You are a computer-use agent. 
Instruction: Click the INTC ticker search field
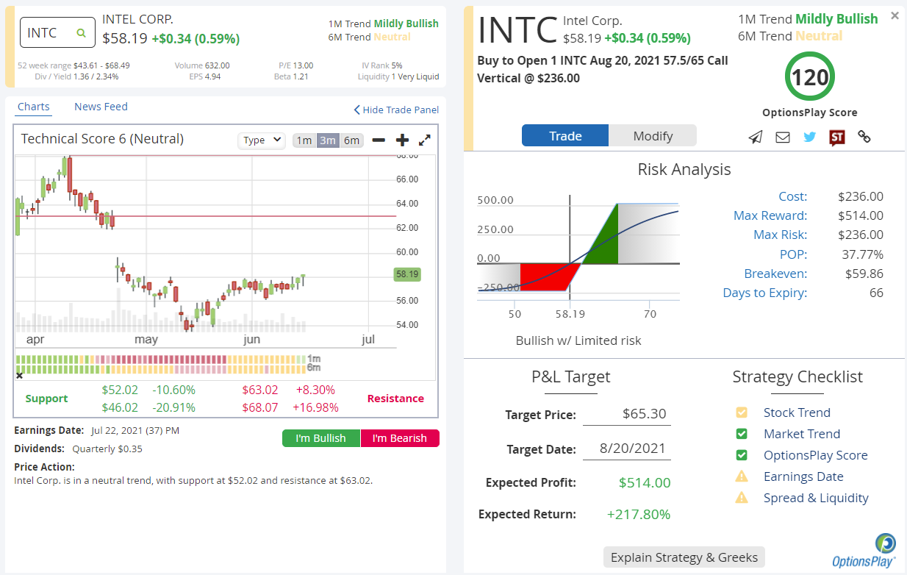pos(57,33)
